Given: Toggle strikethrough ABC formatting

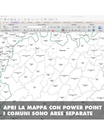Looking at the screenshot, I should [x=34, y=30].
